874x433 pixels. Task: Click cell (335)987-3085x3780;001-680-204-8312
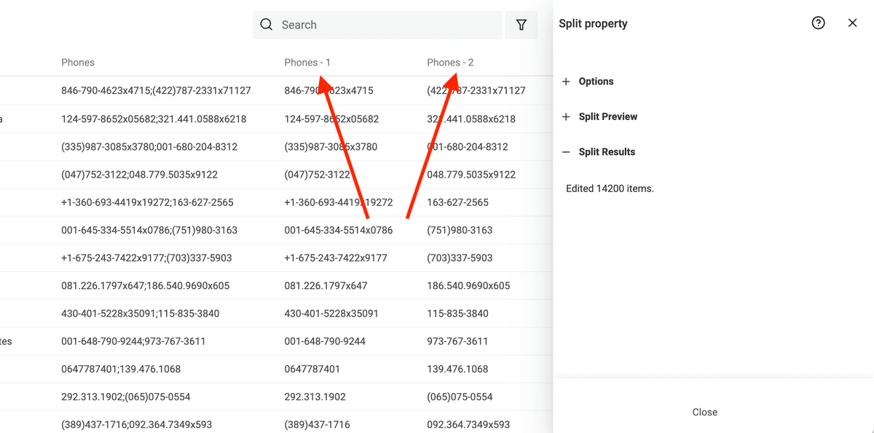click(149, 147)
